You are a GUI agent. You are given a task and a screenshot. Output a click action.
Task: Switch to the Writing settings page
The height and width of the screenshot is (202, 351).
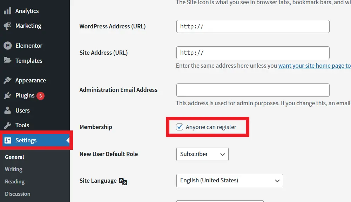[13, 169]
